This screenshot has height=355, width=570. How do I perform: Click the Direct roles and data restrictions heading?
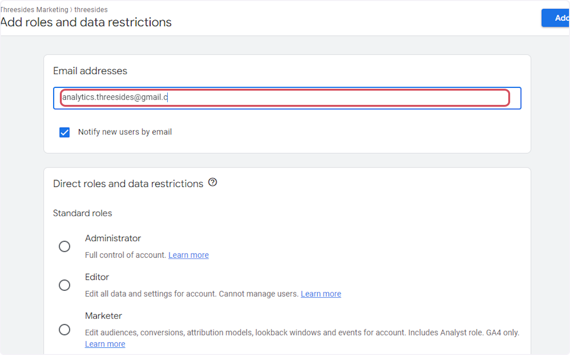[128, 184]
